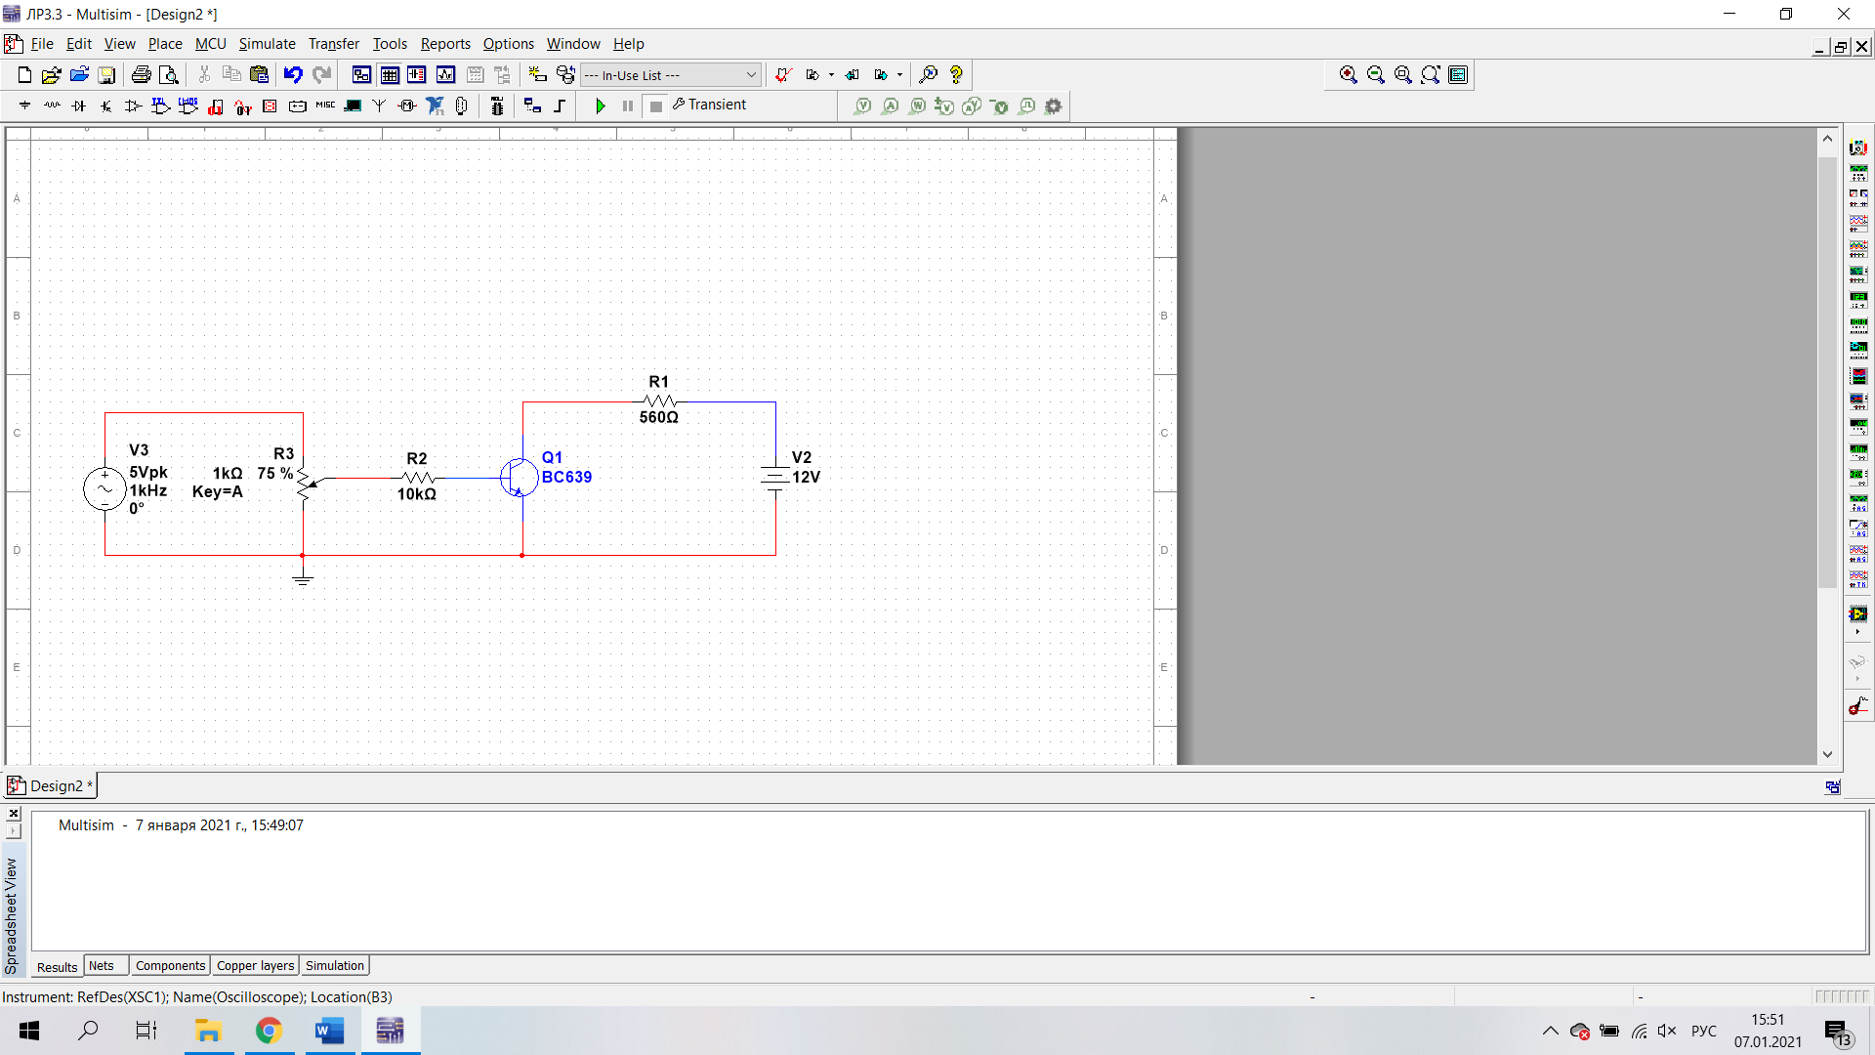This screenshot has height=1055, width=1875.
Task: Pause the simulation
Action: point(628,105)
